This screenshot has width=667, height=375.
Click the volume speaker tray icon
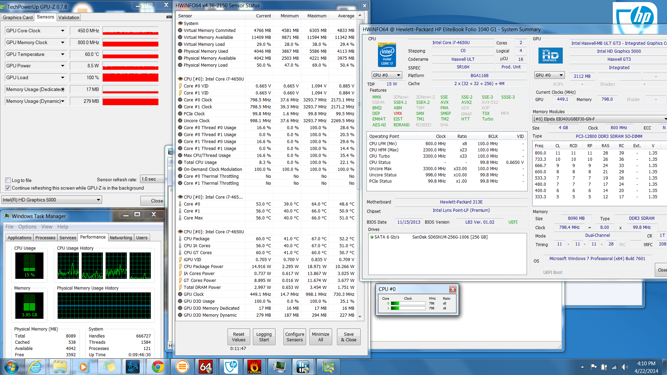(x=625, y=367)
